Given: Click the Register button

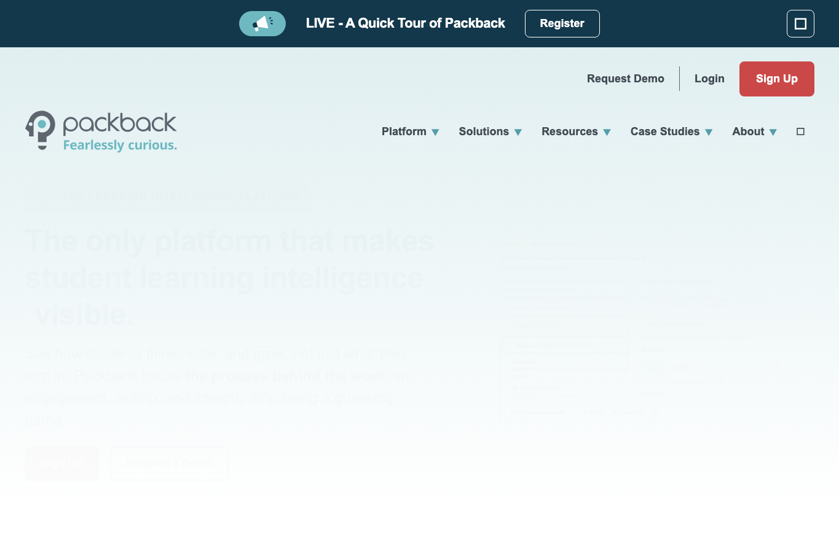Looking at the screenshot, I should click(x=562, y=23).
